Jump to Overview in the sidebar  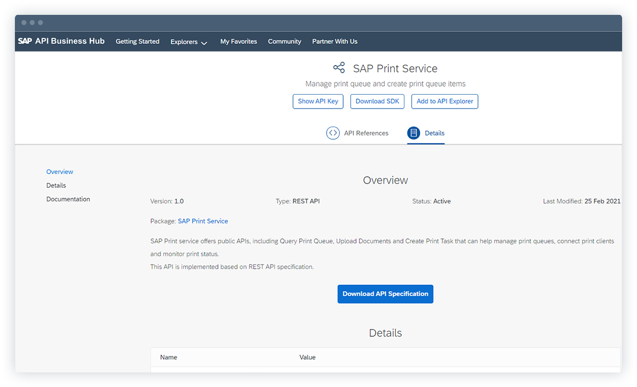(x=60, y=172)
